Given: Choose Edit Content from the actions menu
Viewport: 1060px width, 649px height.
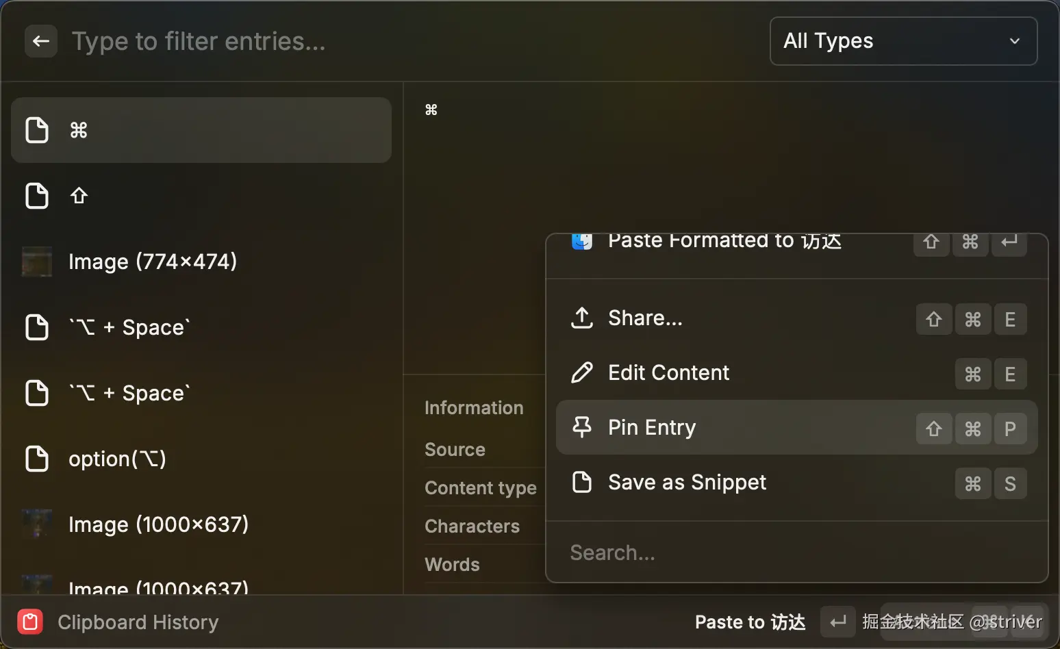Looking at the screenshot, I should (668, 372).
